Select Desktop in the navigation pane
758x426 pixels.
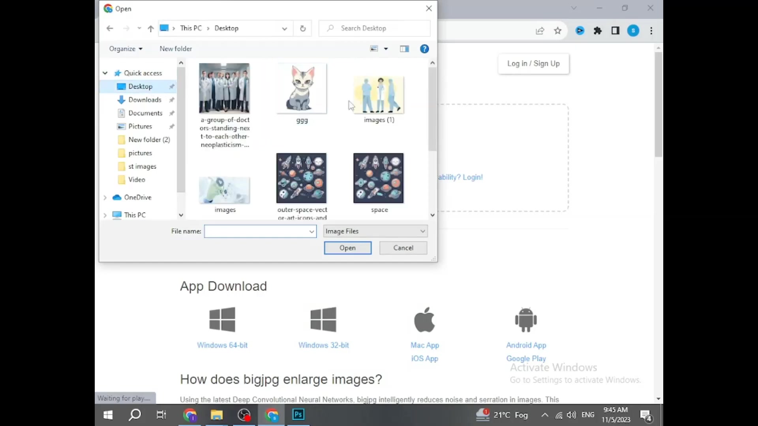coord(140,86)
